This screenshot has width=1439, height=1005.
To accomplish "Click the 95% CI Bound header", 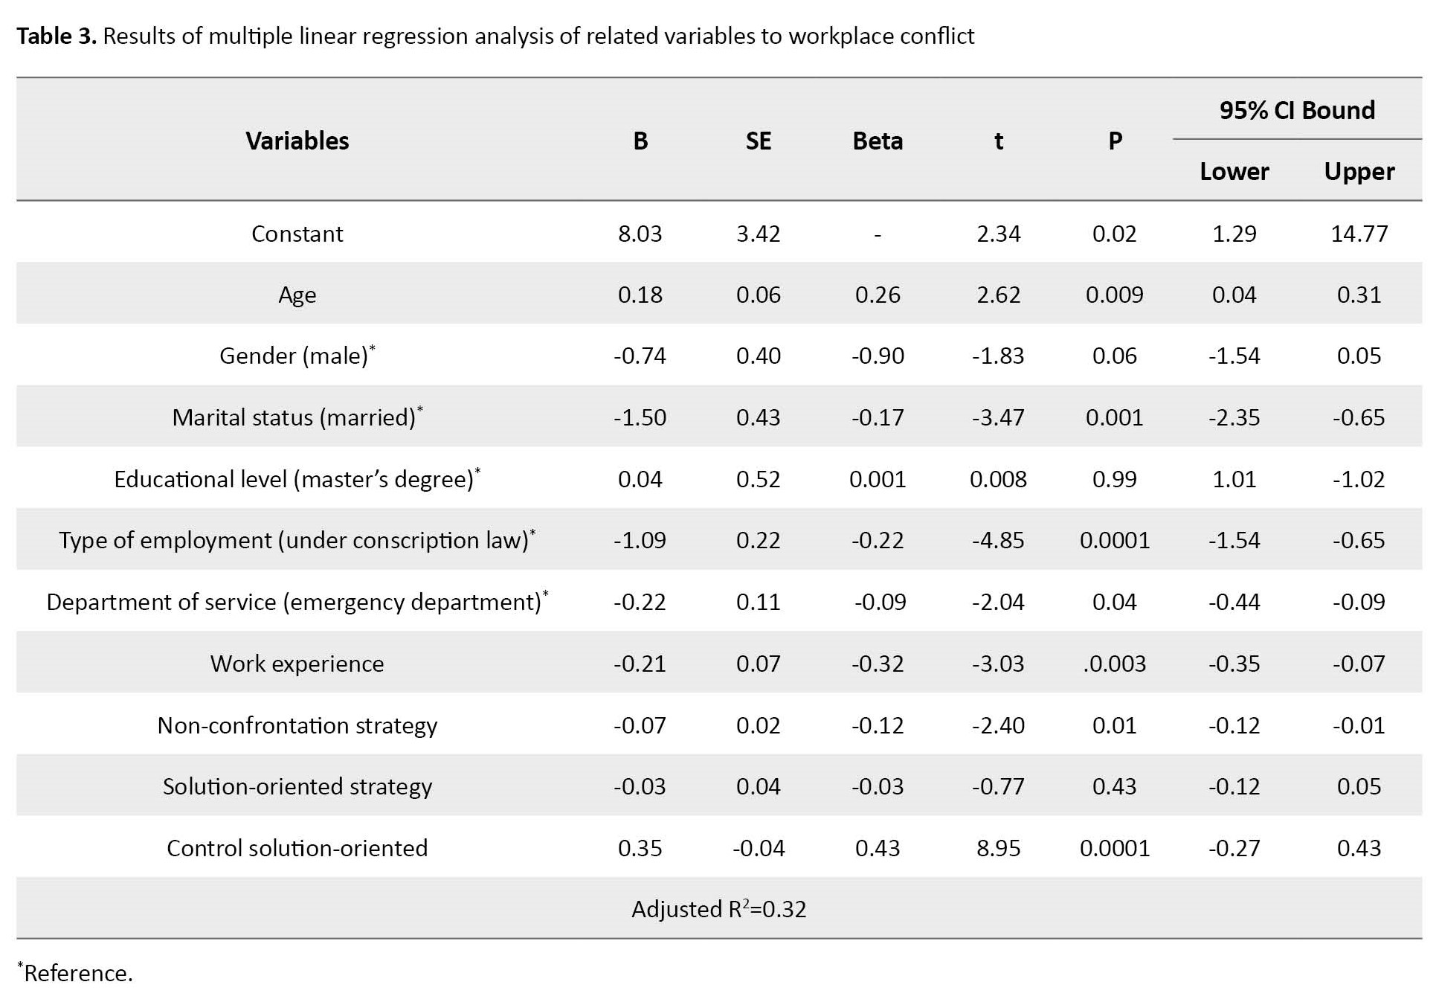I will (x=1297, y=110).
